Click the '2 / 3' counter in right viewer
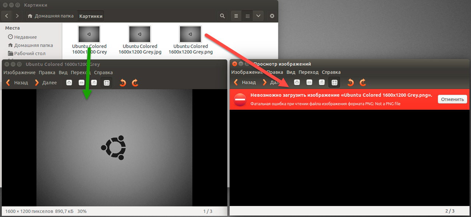 [450, 211]
